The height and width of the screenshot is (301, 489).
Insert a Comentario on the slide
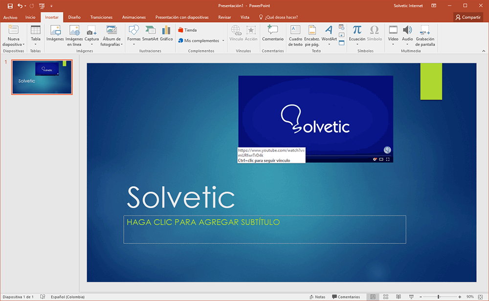tap(272, 33)
